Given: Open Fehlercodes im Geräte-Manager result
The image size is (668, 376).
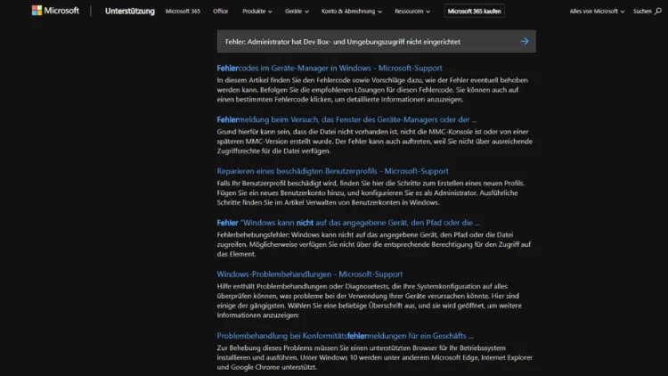Looking at the screenshot, I should pyautogui.click(x=330, y=68).
